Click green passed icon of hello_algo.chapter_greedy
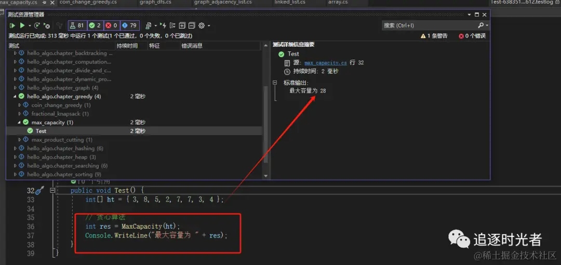Image resolution: width=561 pixels, height=265 pixels. (x=21, y=96)
